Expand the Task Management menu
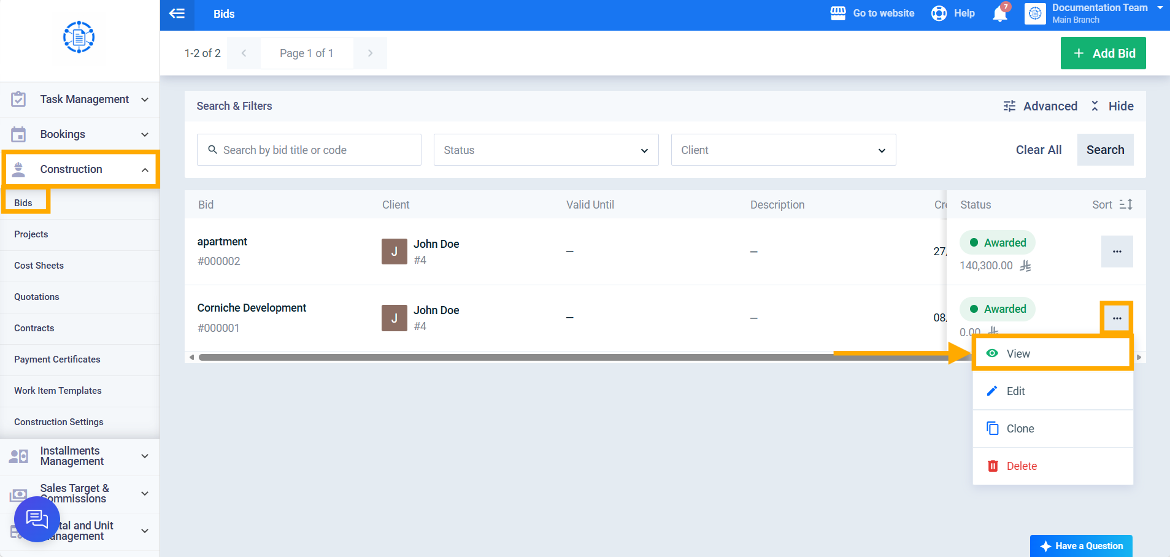The width and height of the screenshot is (1170, 557). click(80, 99)
